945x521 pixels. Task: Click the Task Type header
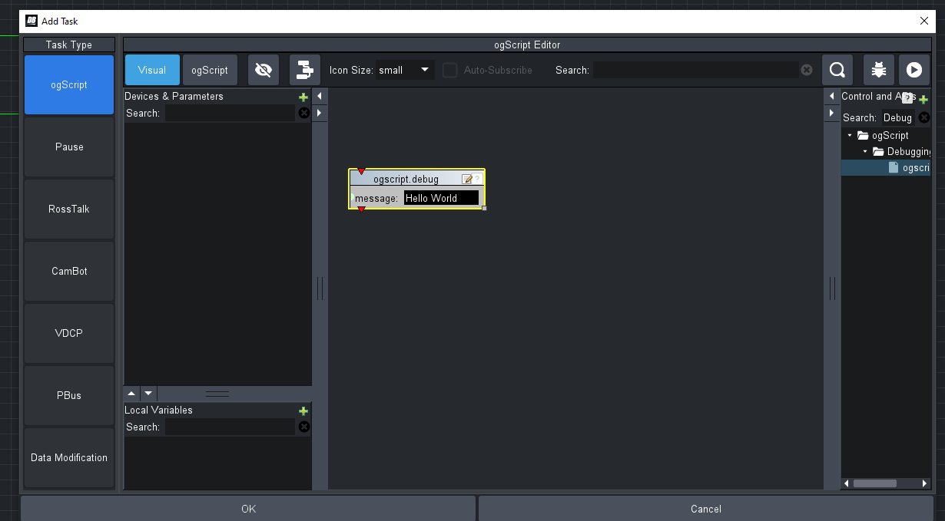tap(69, 45)
